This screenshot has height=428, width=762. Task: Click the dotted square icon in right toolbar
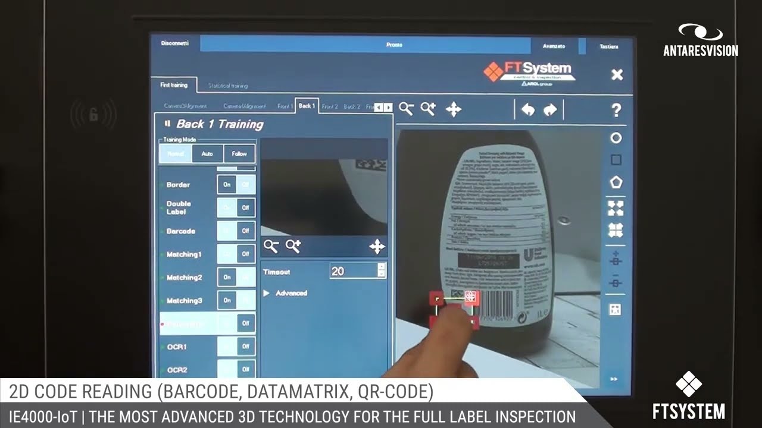[x=616, y=309]
